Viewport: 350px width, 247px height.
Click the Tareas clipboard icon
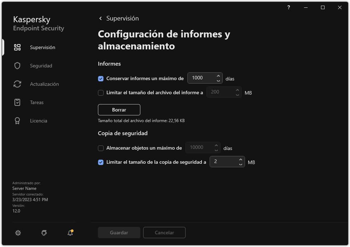17,102
